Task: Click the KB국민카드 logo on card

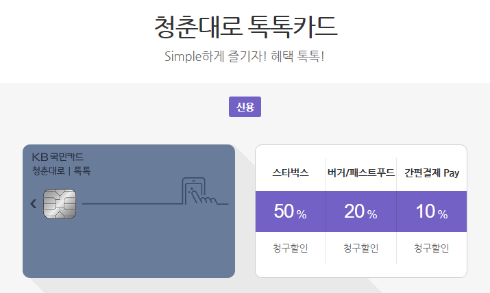Action: click(x=58, y=157)
